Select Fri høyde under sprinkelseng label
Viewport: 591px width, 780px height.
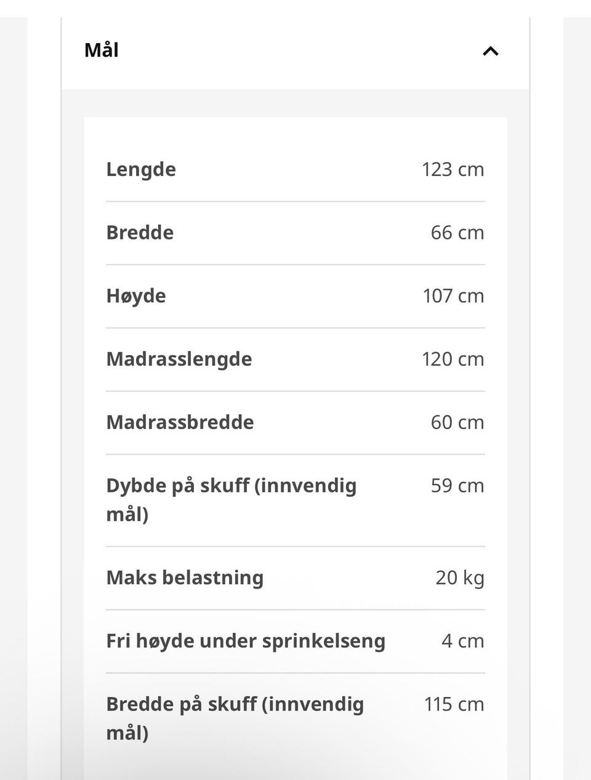click(246, 641)
